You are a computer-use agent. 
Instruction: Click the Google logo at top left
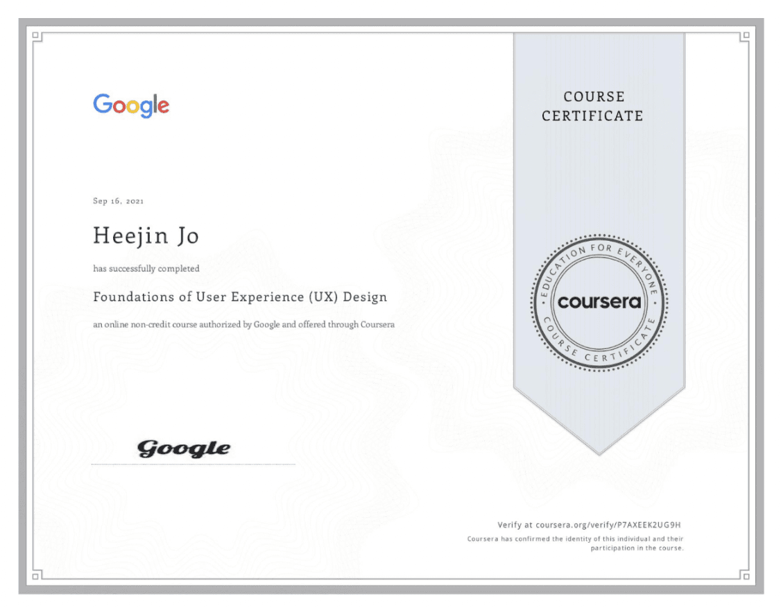[130, 105]
